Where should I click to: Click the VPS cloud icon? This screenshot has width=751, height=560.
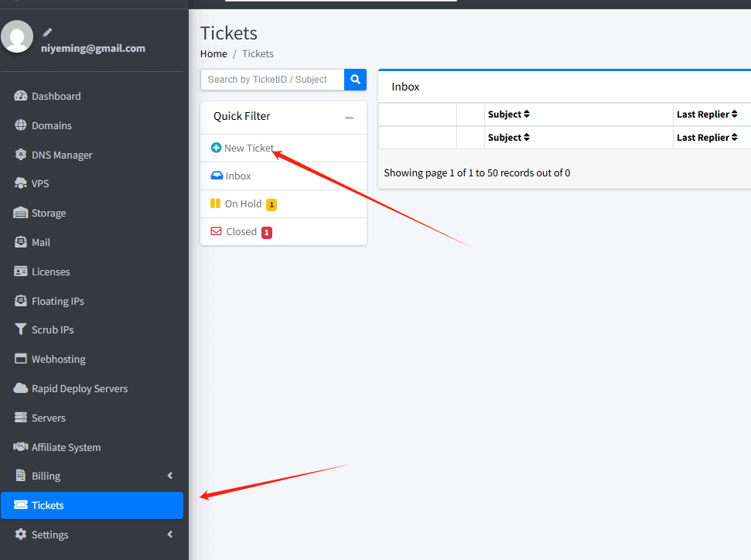(21, 183)
